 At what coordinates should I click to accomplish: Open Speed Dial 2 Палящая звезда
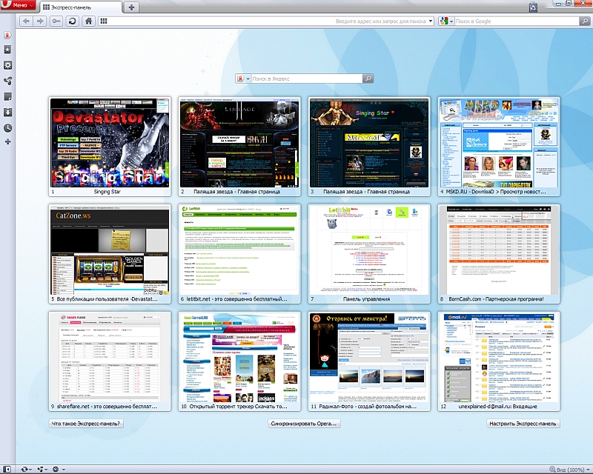point(239,147)
